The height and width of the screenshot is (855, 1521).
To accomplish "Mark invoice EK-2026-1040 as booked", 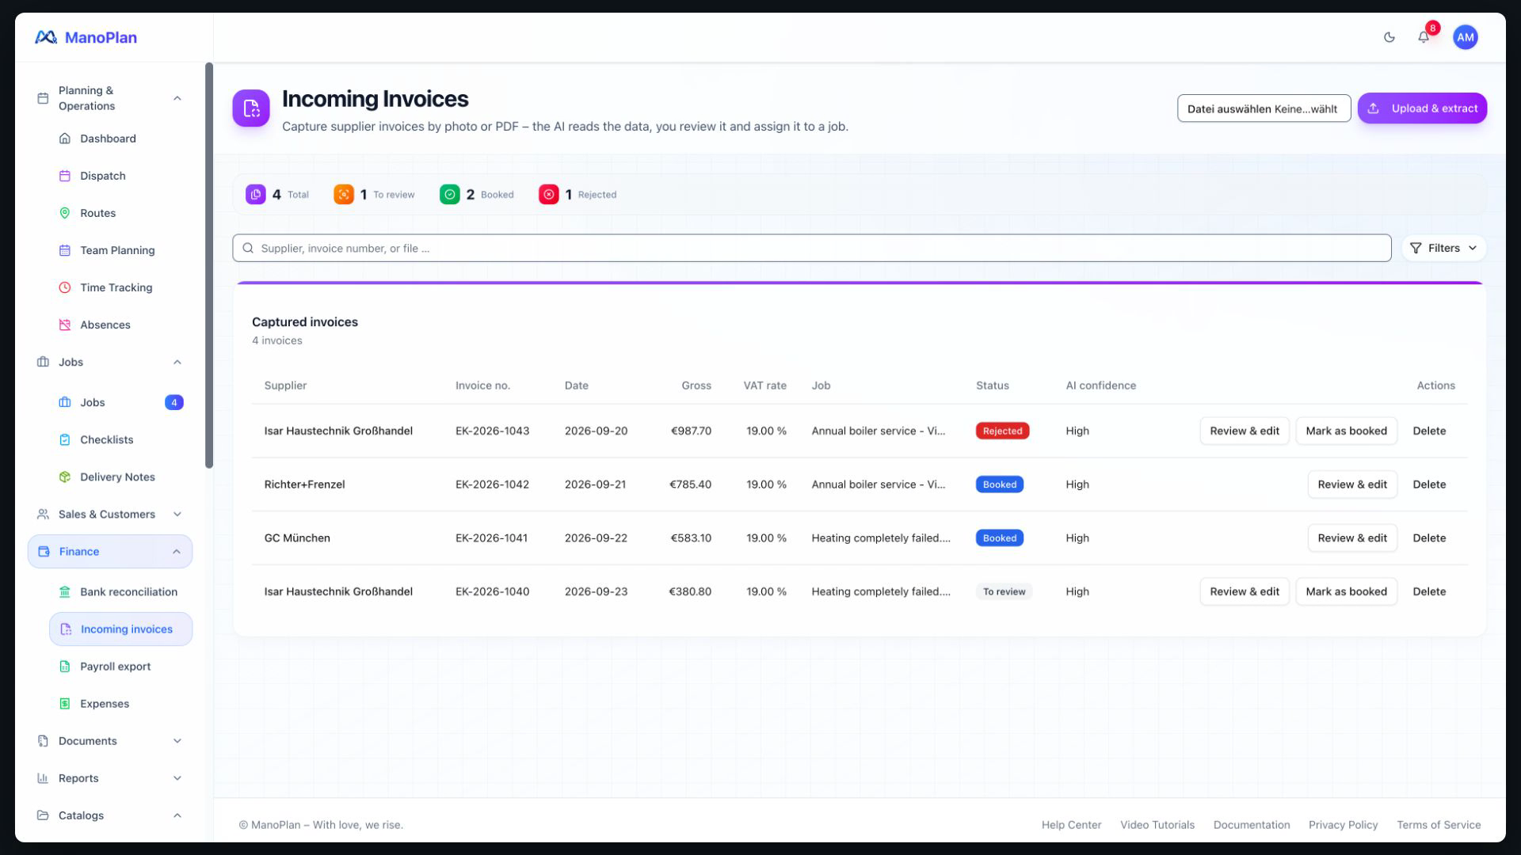I will pos(1346,591).
